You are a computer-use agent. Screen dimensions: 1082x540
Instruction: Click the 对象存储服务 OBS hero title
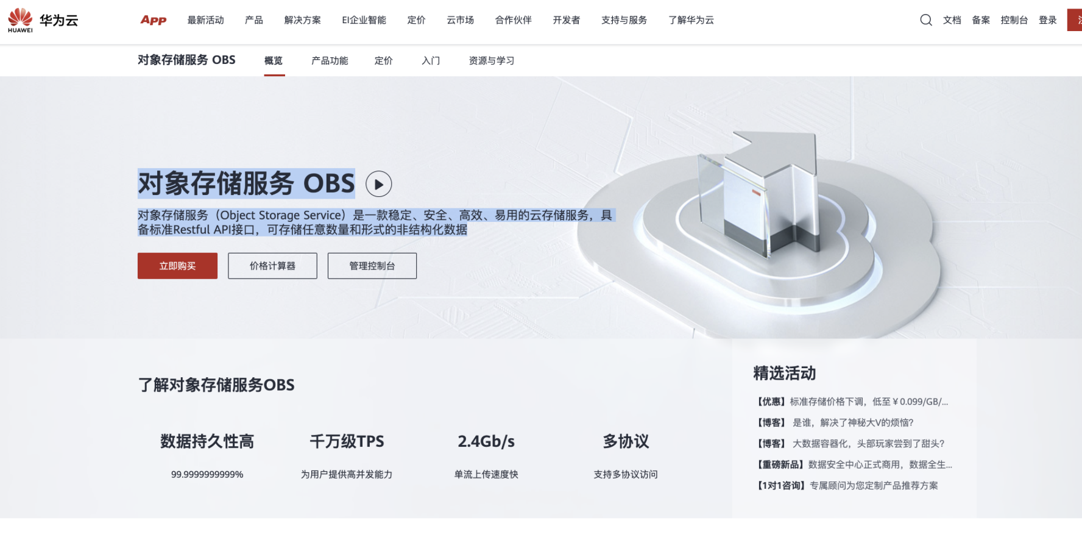pos(246,183)
